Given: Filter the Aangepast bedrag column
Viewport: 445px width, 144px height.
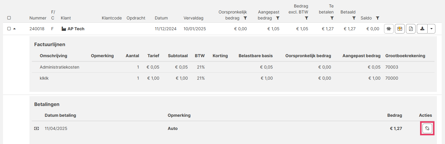Looking at the screenshot, I should point(278,18).
